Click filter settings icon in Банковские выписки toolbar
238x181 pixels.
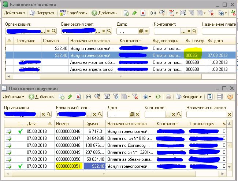[183, 13]
